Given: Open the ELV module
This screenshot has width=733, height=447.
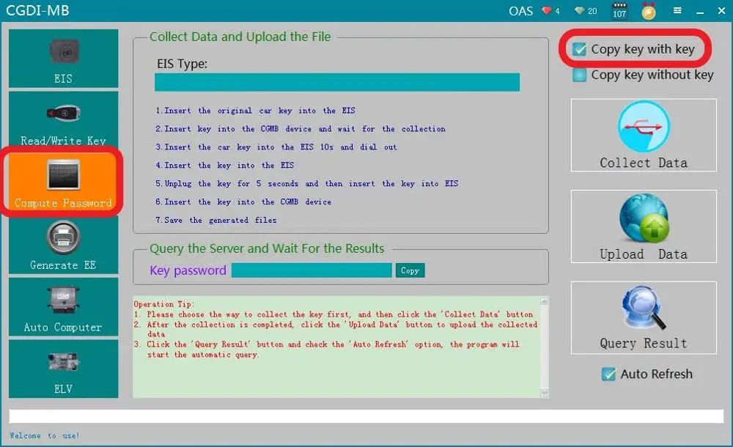Looking at the screenshot, I should point(63,369).
